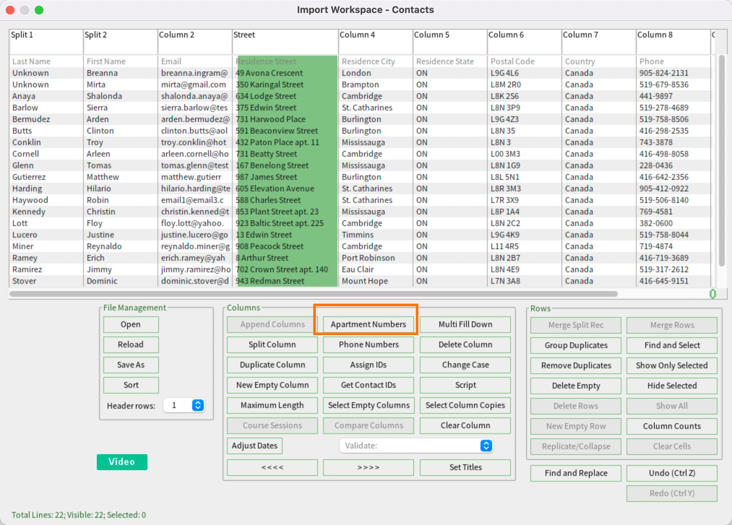The height and width of the screenshot is (525, 732).
Task: Click the Group Duplicates button
Action: click(576, 345)
